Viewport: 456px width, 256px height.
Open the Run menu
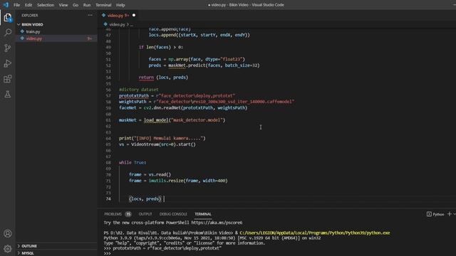[87, 5]
